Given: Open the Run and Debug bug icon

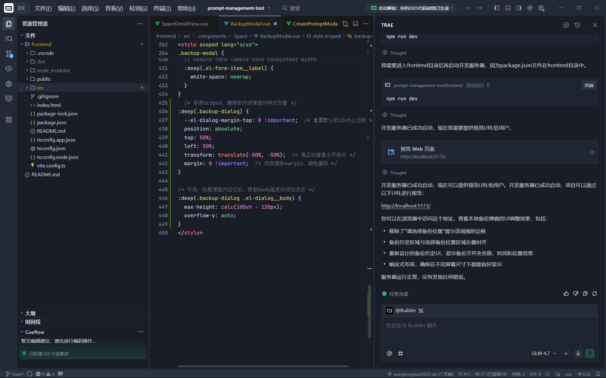Looking at the screenshot, I should (9, 84).
